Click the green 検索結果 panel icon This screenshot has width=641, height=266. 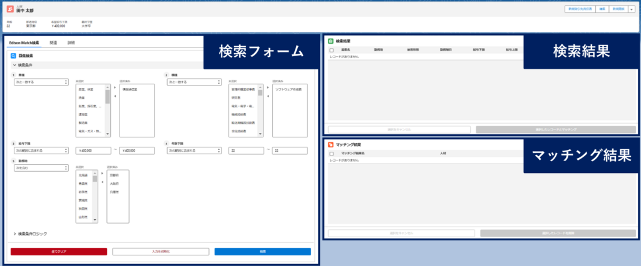coord(331,41)
